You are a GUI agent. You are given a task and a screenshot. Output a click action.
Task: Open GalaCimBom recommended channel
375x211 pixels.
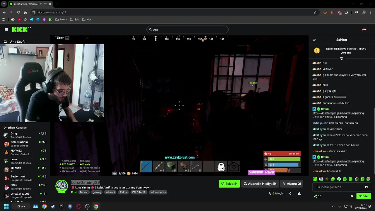pyautogui.click(x=25, y=144)
